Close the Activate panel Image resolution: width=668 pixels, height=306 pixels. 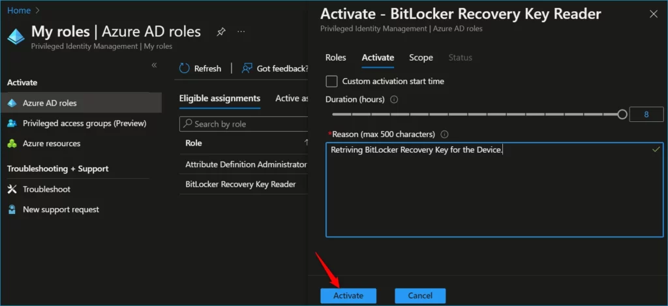point(653,14)
